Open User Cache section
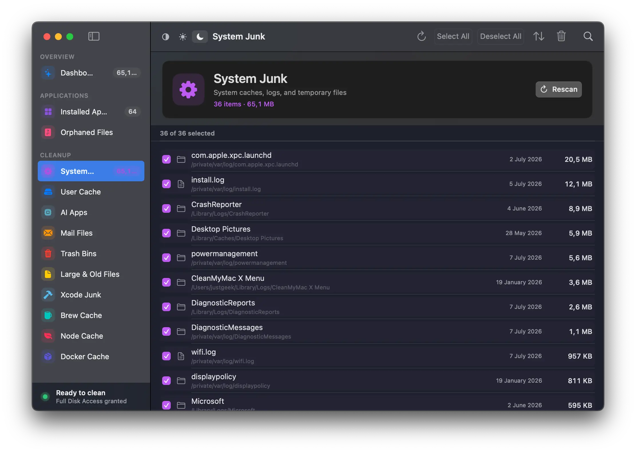Viewport: 636px width, 453px height. click(91, 192)
